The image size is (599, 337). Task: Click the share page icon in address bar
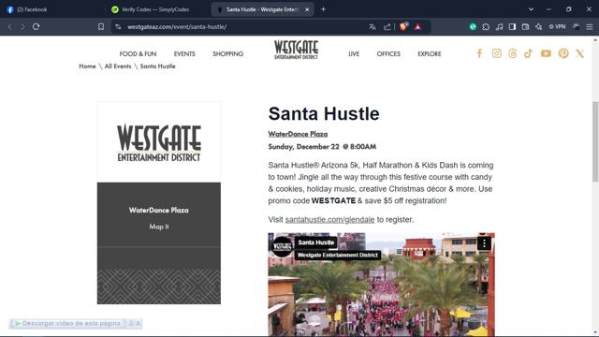coord(387,27)
